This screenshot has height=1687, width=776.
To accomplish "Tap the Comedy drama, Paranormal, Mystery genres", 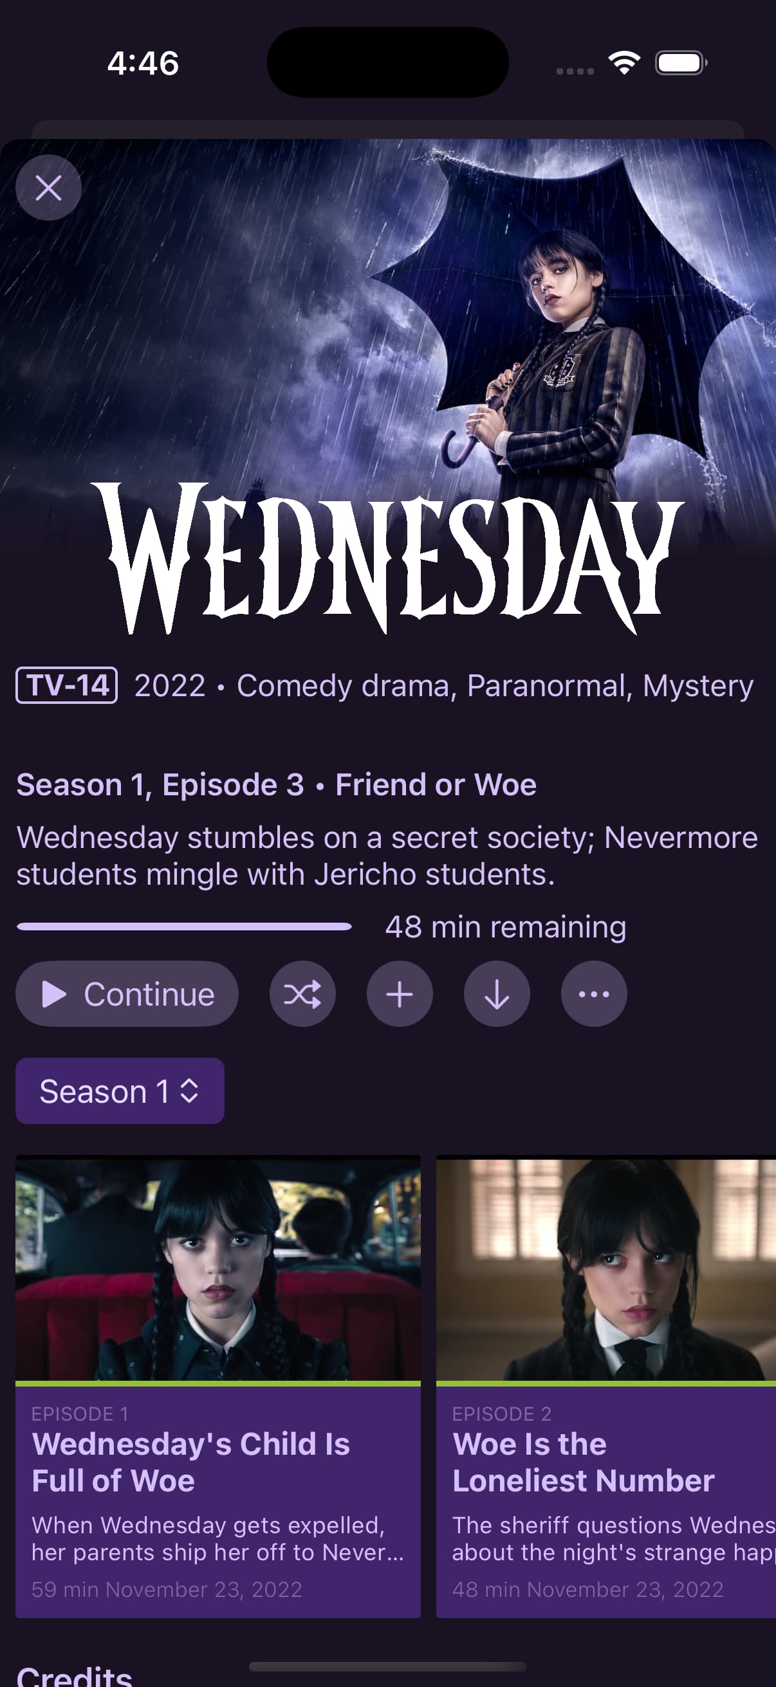I will click(495, 686).
